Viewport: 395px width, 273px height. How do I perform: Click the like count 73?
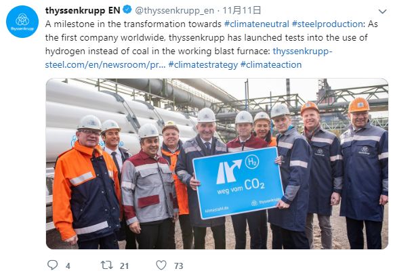(179, 266)
